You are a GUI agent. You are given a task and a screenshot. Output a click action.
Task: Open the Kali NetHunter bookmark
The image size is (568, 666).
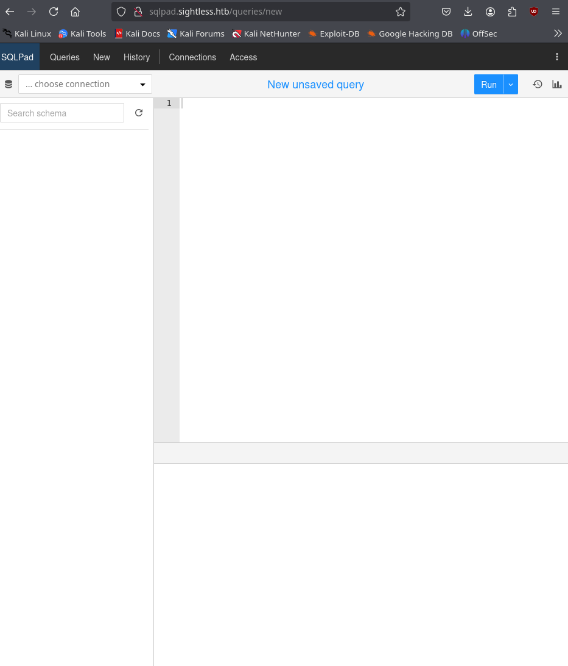point(266,34)
